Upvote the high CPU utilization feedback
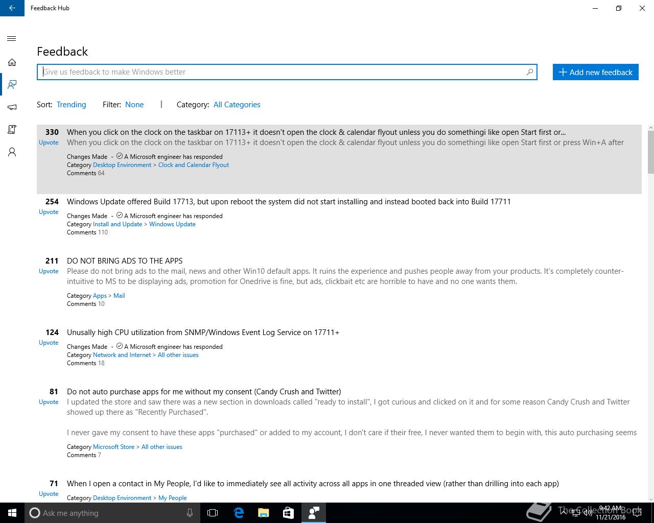The image size is (654, 523). click(x=49, y=343)
